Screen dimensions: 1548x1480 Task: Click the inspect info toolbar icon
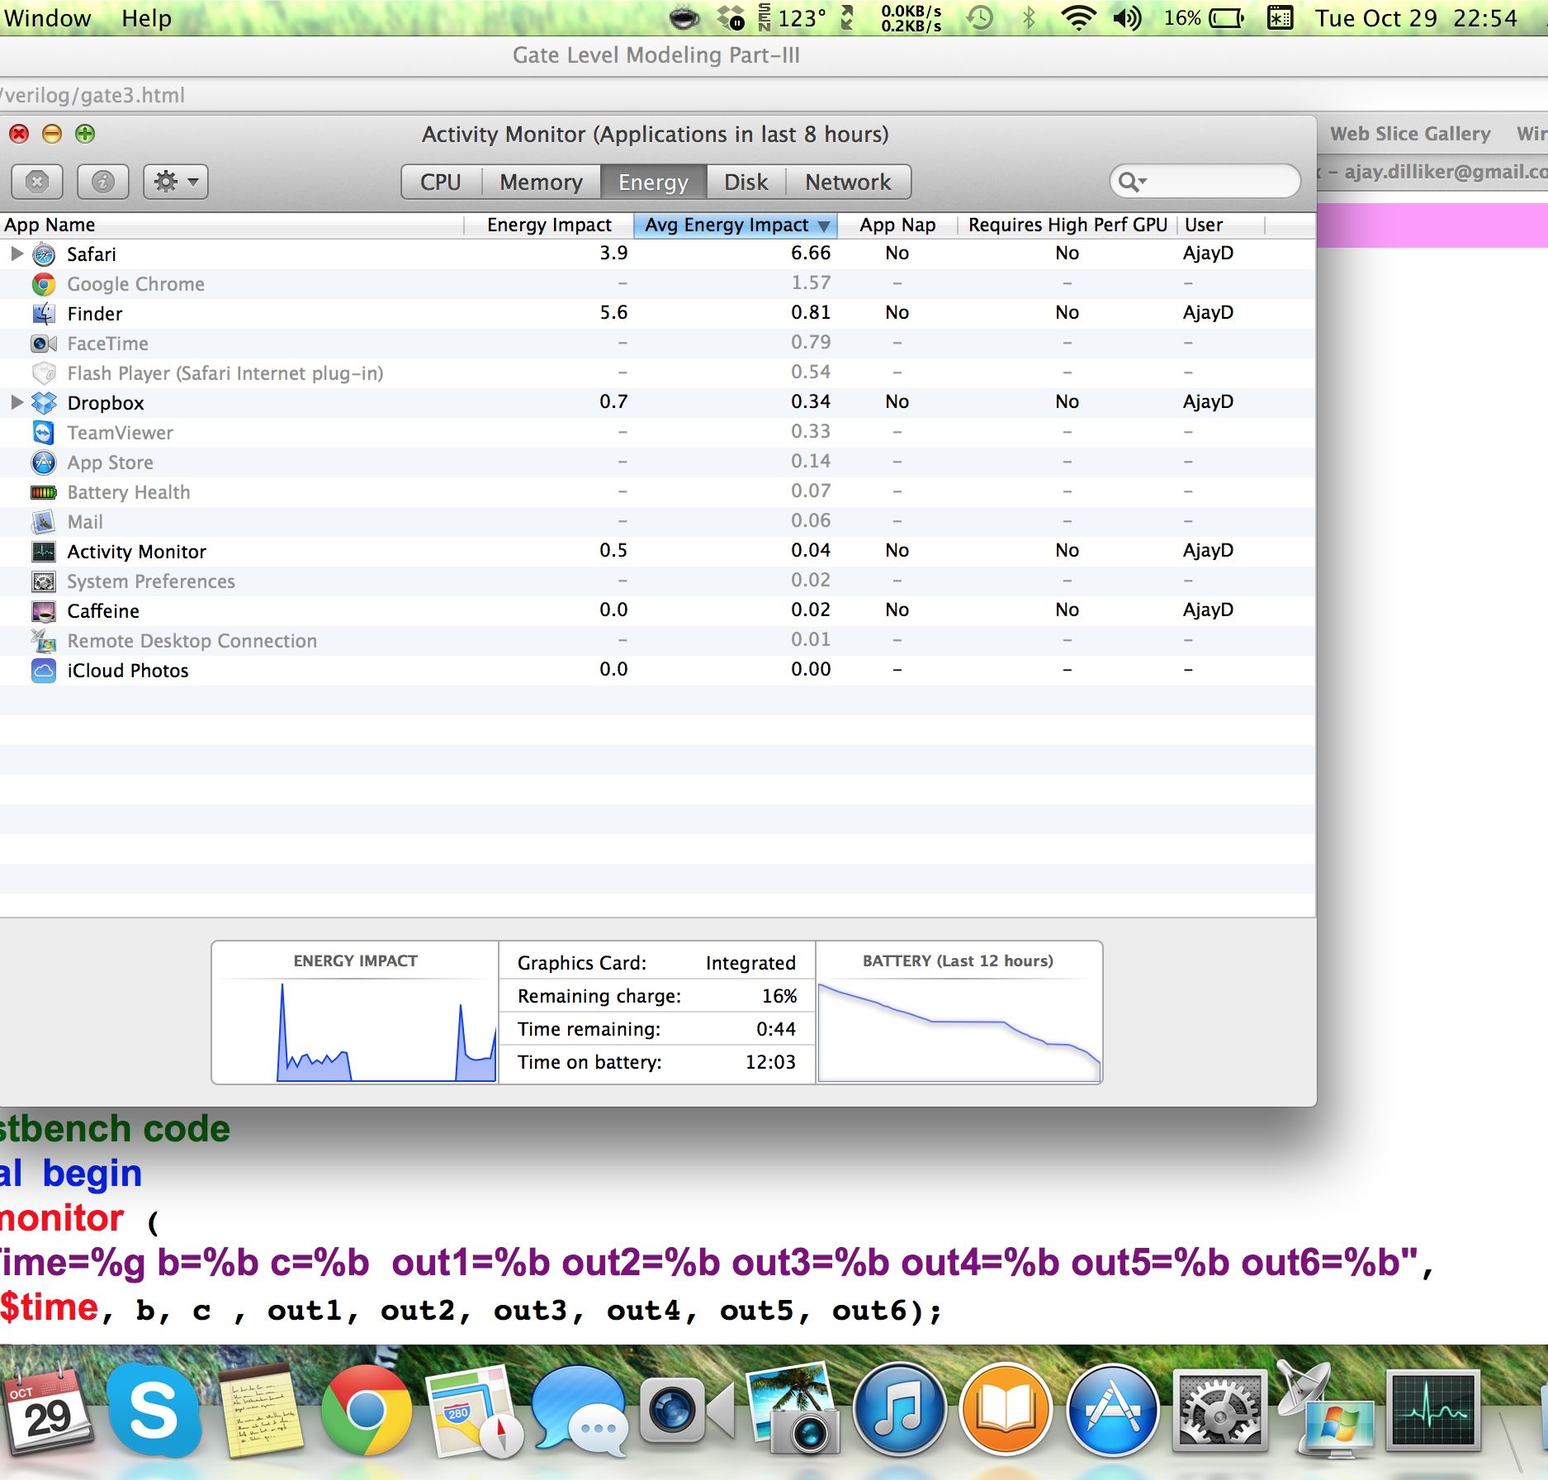104,181
